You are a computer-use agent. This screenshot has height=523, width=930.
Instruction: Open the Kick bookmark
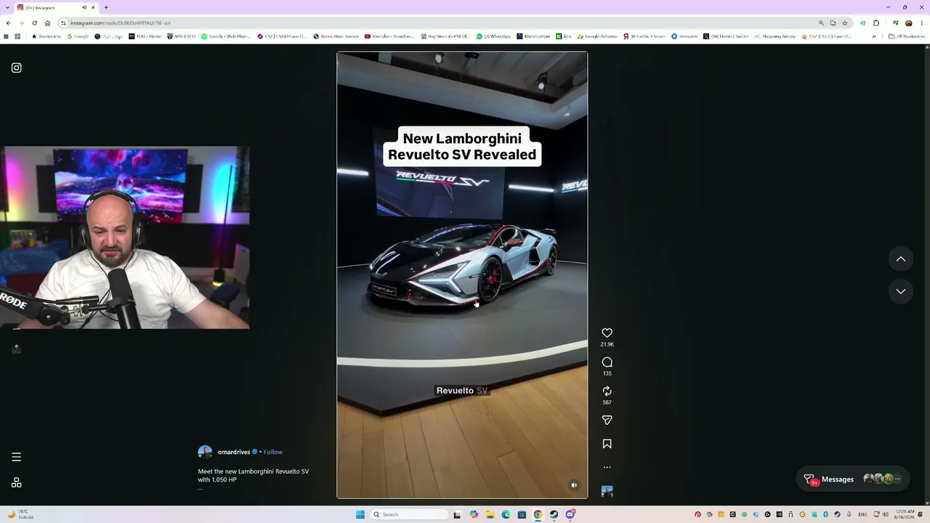click(x=564, y=36)
